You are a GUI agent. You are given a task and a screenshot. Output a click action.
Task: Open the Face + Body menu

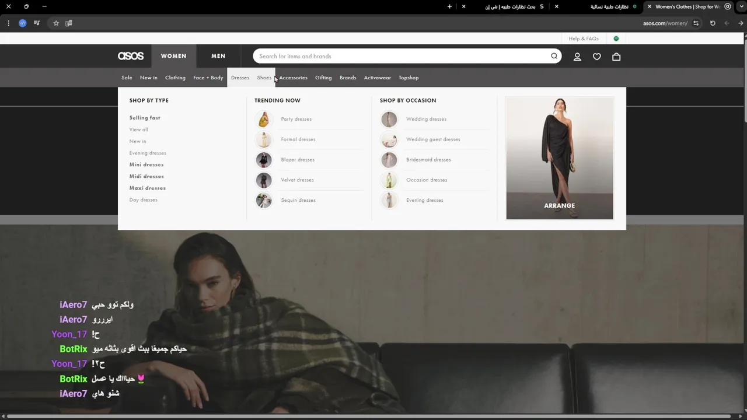(208, 78)
